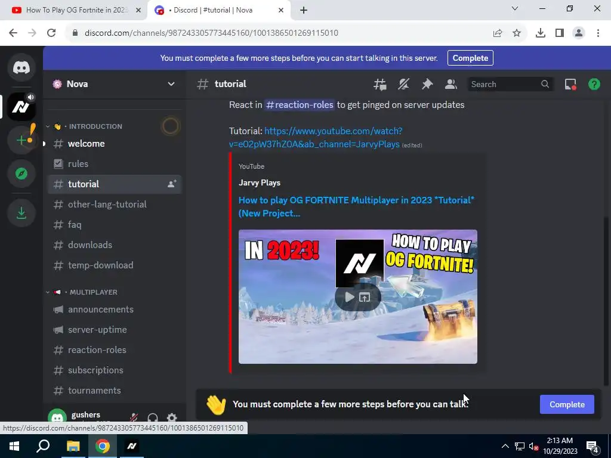Select the Nova server icon in sidebar
This screenshot has height=458, width=611.
21,107
